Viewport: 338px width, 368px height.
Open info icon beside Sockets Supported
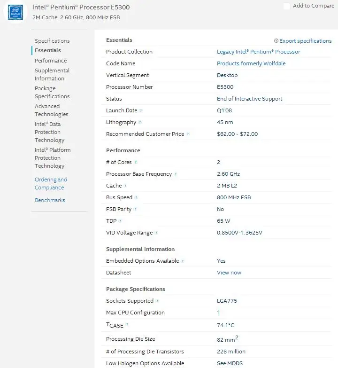pyautogui.click(x=157, y=301)
